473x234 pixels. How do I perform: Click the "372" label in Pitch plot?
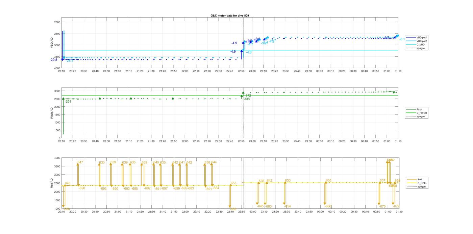248,96
